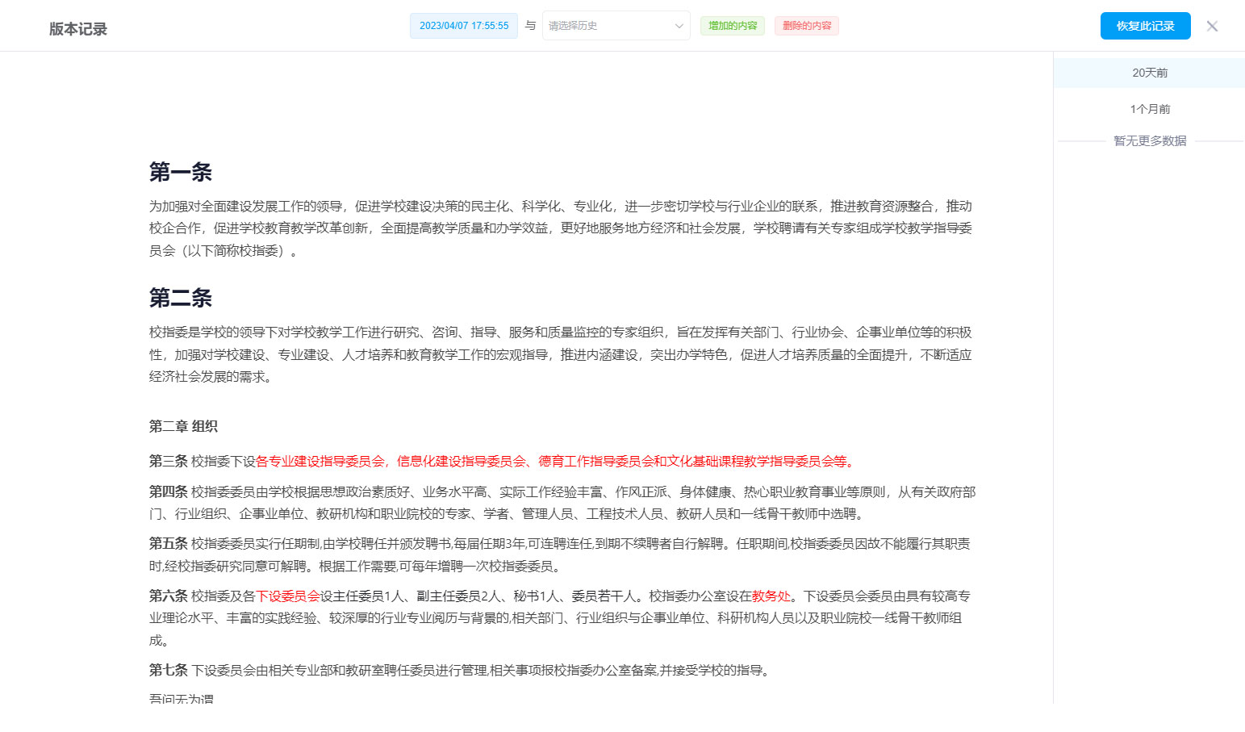Click the red deleted text 下设委员会

[x=288, y=596]
